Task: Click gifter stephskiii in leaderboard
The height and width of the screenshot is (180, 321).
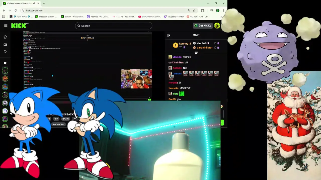Action: point(203,43)
